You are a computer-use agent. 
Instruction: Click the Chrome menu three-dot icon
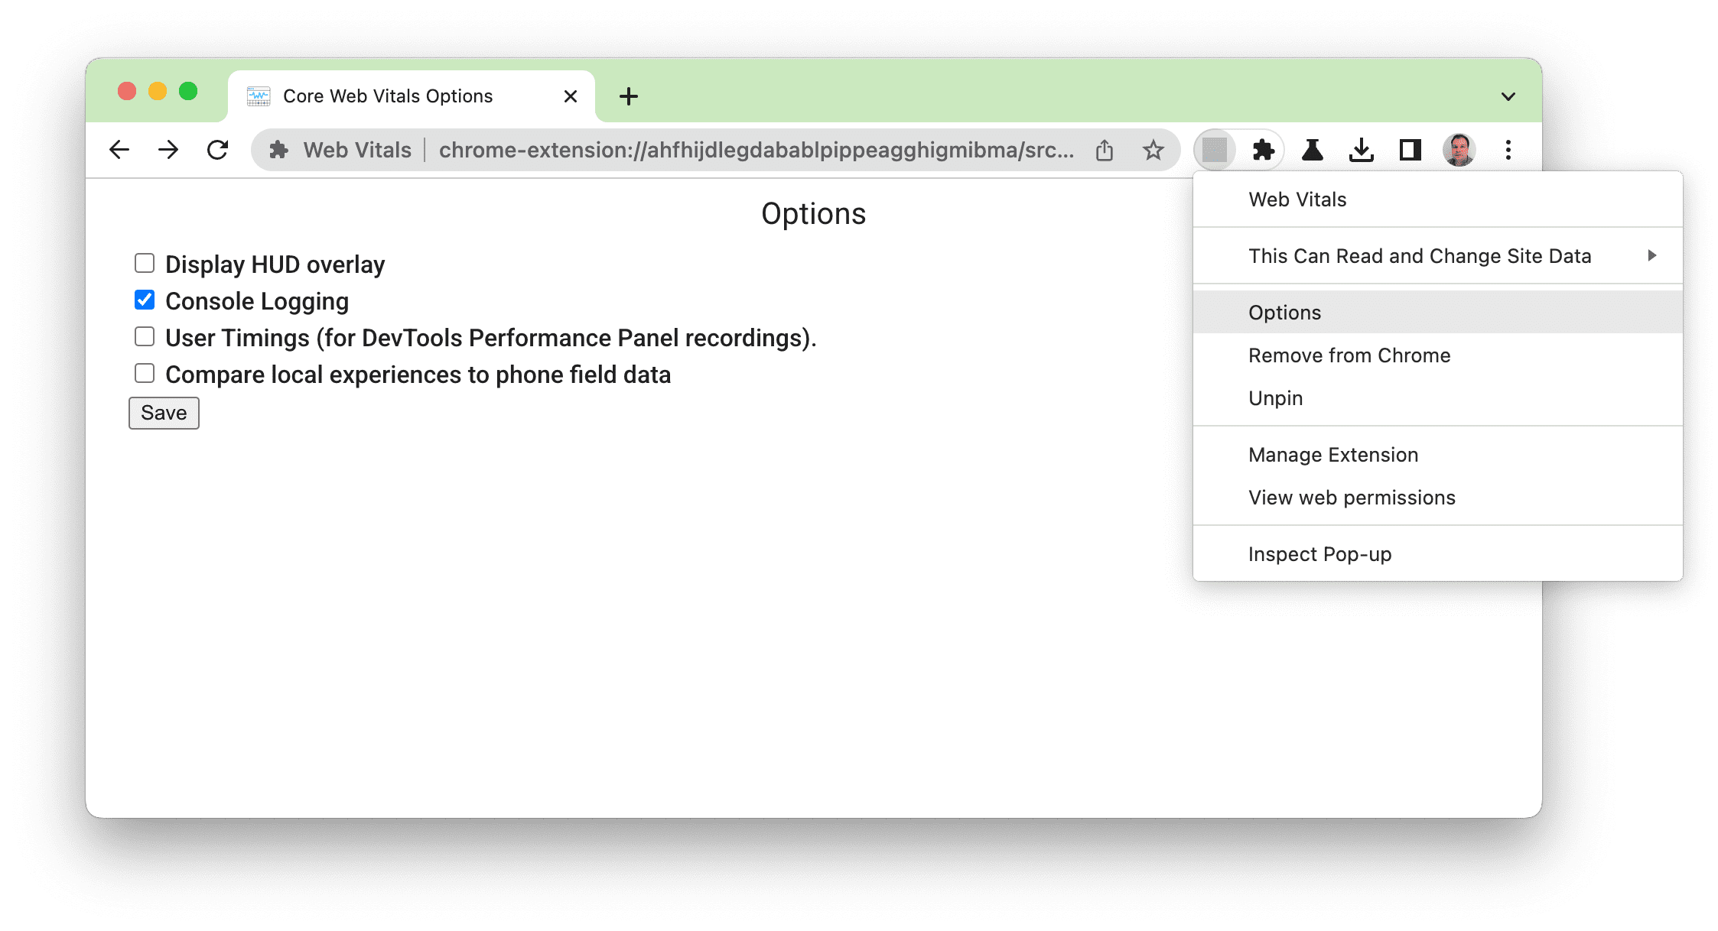pos(1508,150)
